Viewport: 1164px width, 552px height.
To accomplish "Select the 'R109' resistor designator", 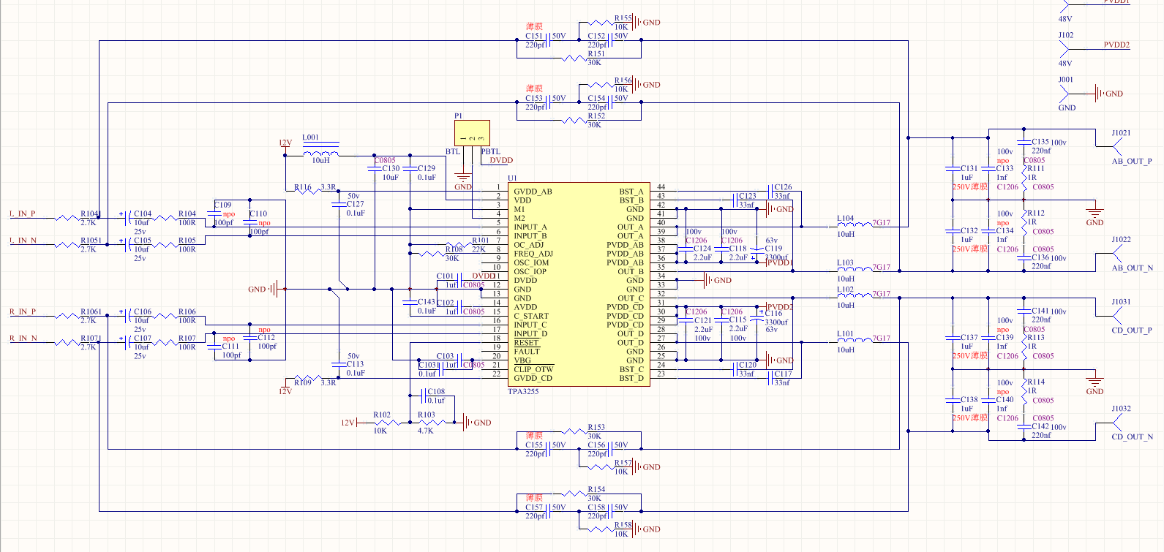I will point(303,382).
